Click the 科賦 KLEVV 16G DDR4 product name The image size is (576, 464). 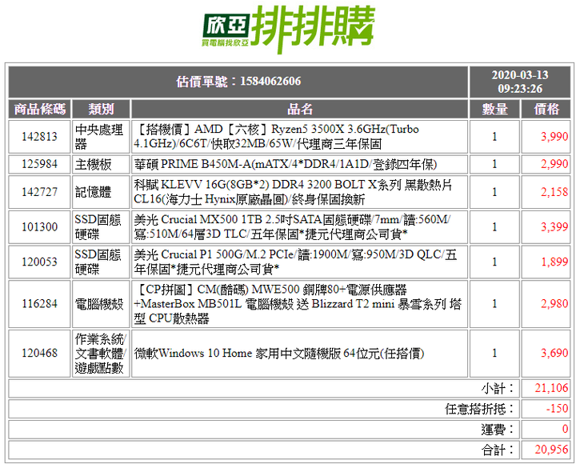pos(293,192)
